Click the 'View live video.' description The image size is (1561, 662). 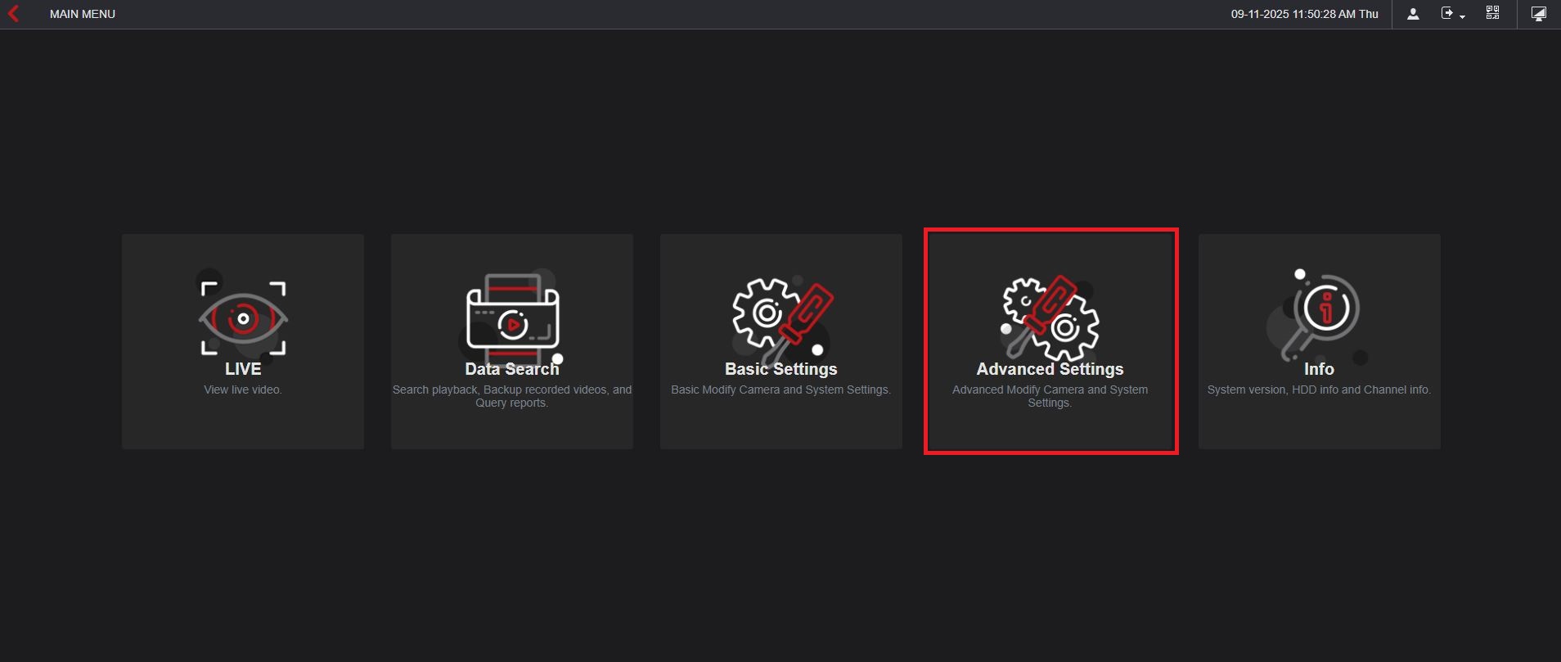pos(243,390)
